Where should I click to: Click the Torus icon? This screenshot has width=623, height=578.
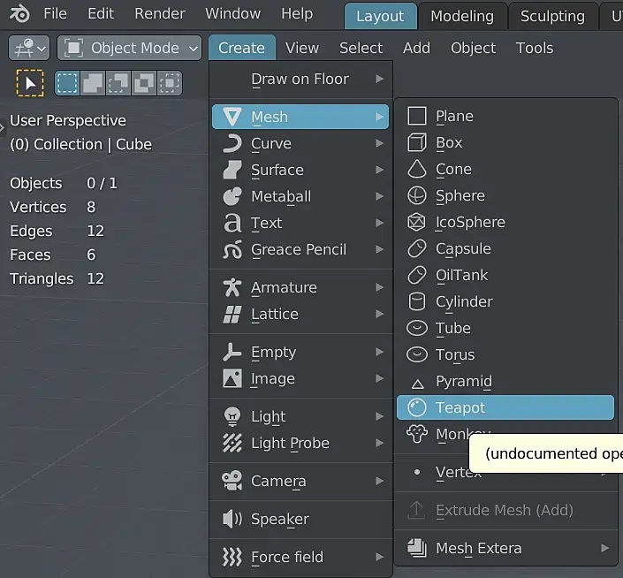tap(417, 354)
